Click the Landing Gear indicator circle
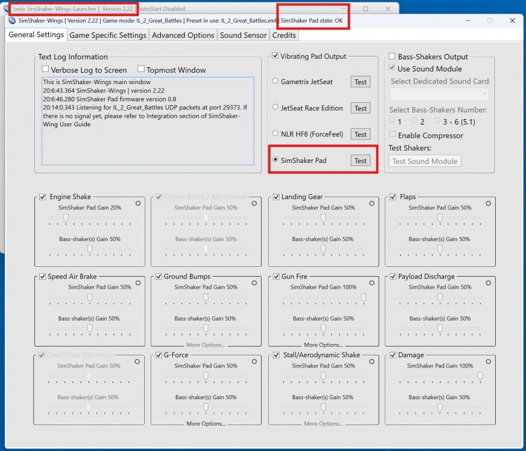Screen dimensions: 526x451 click(371, 204)
